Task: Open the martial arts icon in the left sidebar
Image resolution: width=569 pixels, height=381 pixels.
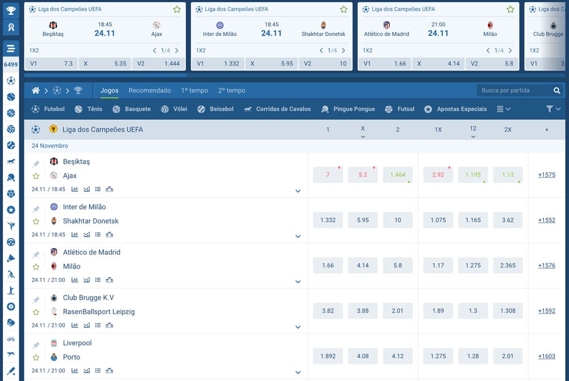Action: point(11,226)
